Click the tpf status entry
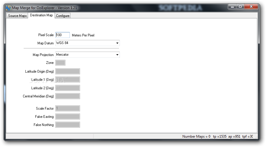266x147 pixels. pyautogui.click(x=248, y=136)
